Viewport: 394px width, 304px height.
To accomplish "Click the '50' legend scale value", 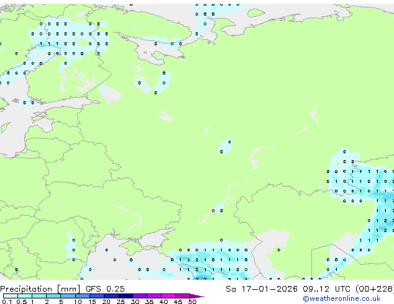I will click(192, 302).
